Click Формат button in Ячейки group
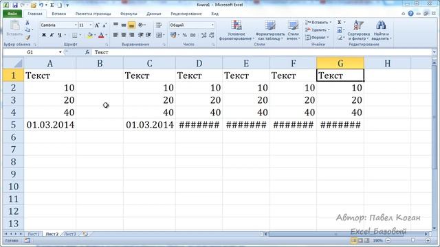440x247 pixels. click(x=317, y=37)
